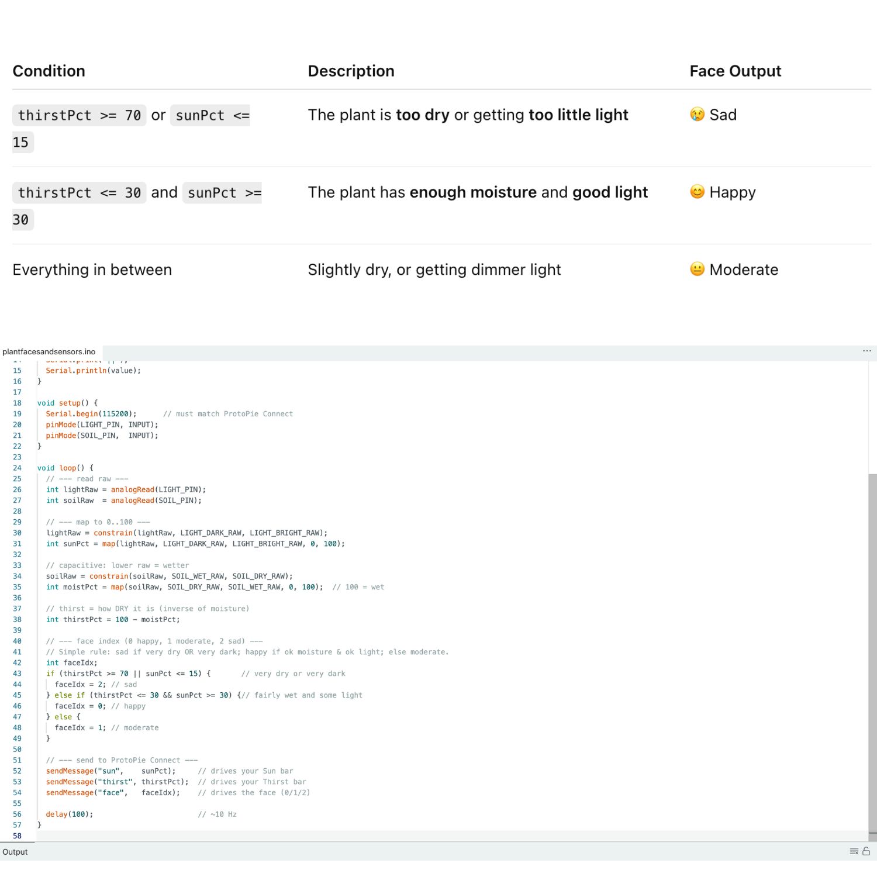Click the delay(100) statement

point(69,814)
